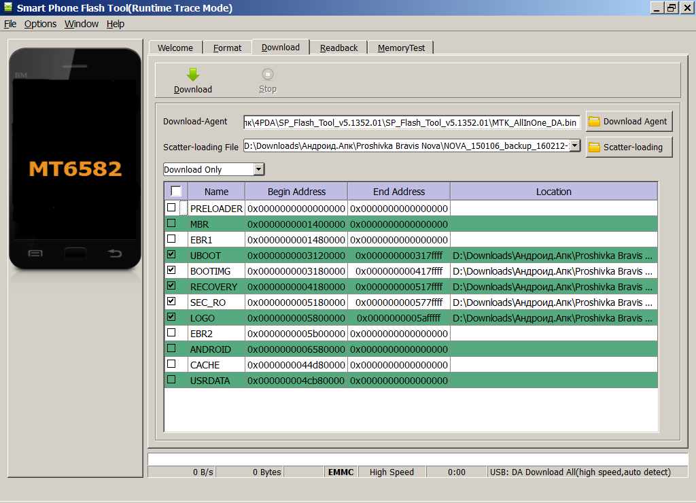The image size is (696, 503).
Task: Click the app icon in title bar
Action: (7, 7)
